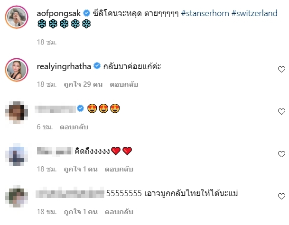Like the realyingrhatha comment with heart icon
Viewport: 289px width, 225px height.
[281, 69]
